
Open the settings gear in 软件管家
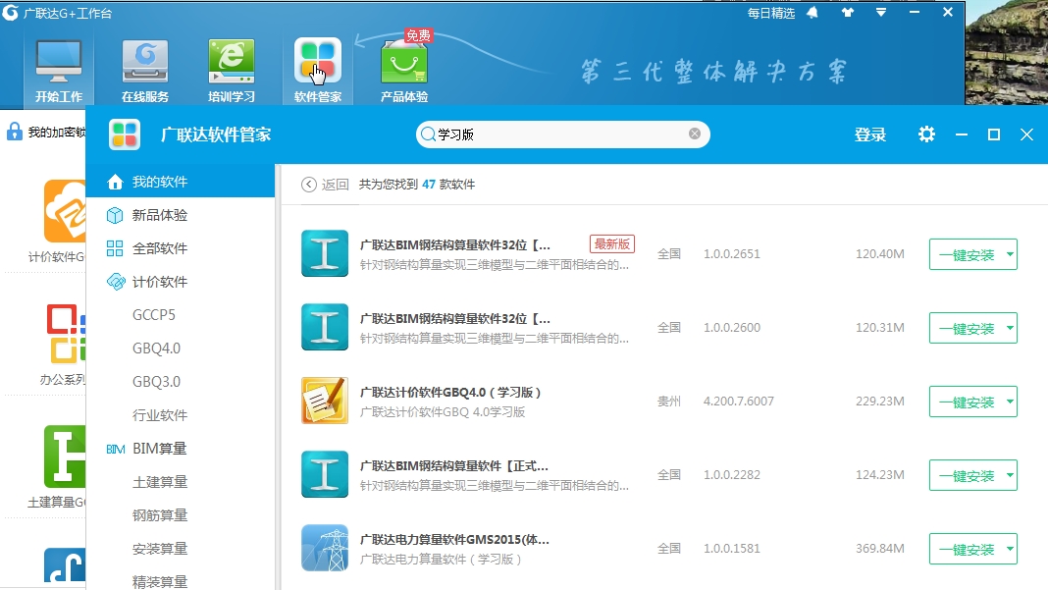(x=926, y=134)
